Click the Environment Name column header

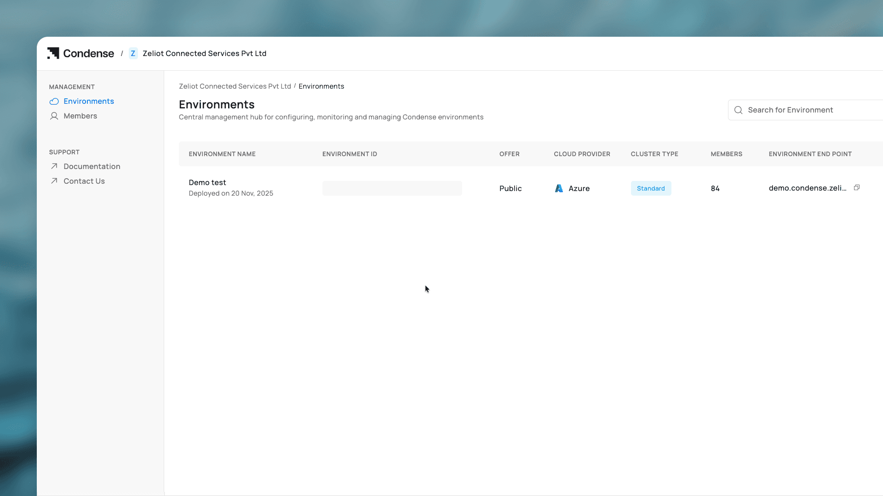coord(222,154)
